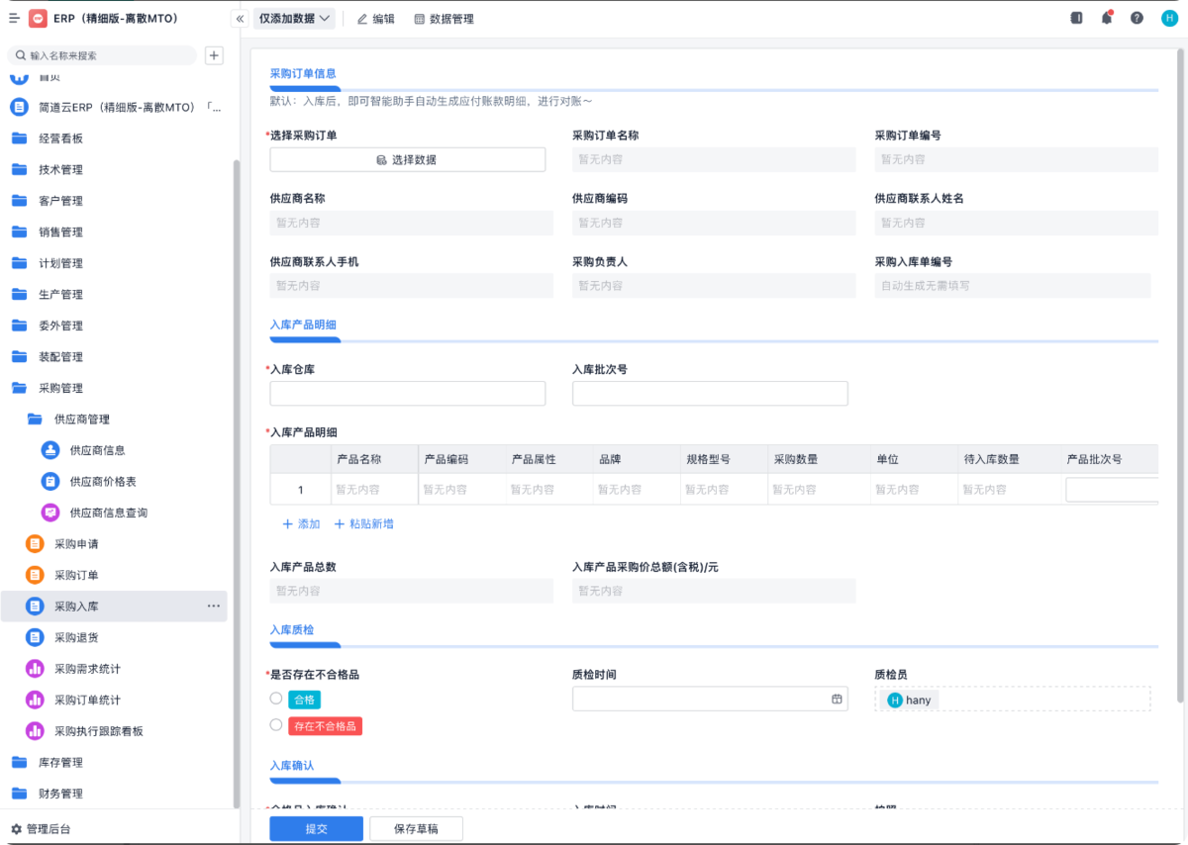Image resolution: width=1188 pixels, height=845 pixels.
Task: Click the user avatar in top bar
Action: [1168, 18]
